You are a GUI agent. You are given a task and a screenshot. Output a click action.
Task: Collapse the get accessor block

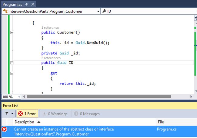click(12, 73)
